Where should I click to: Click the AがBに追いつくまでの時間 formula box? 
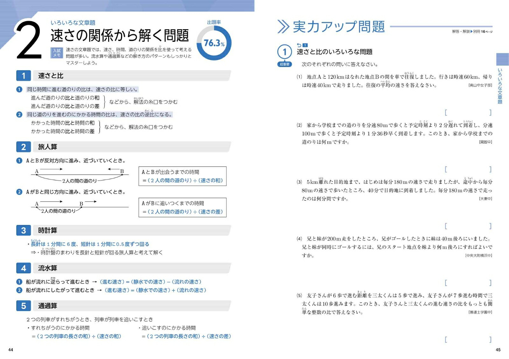tap(182, 207)
